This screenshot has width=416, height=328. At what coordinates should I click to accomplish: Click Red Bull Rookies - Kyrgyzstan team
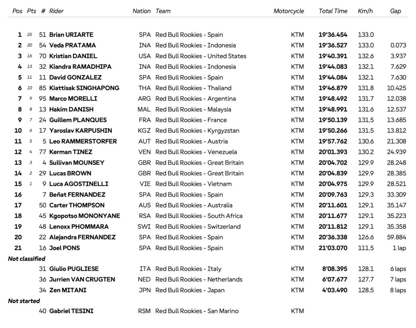[197, 130]
